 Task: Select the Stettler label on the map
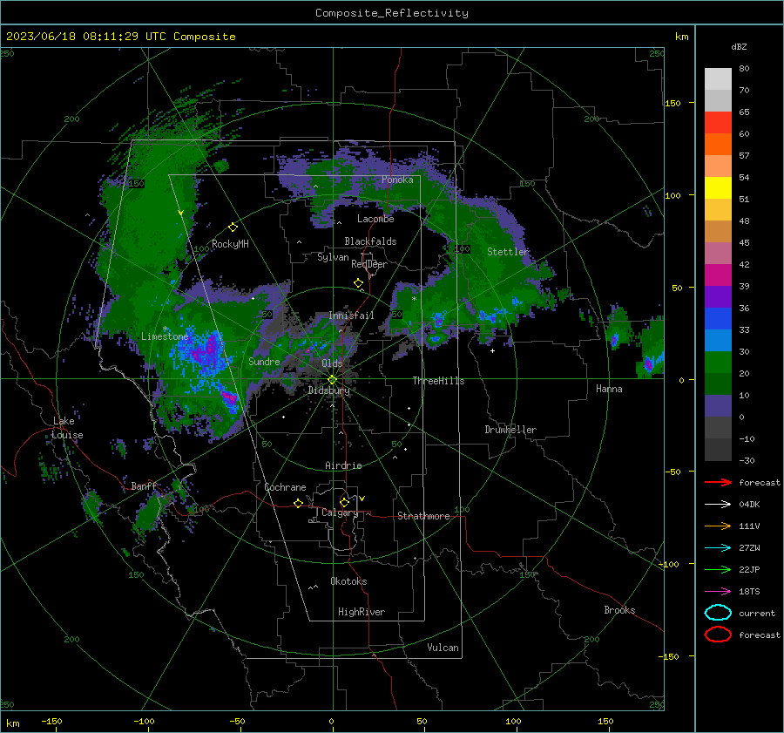tap(508, 252)
